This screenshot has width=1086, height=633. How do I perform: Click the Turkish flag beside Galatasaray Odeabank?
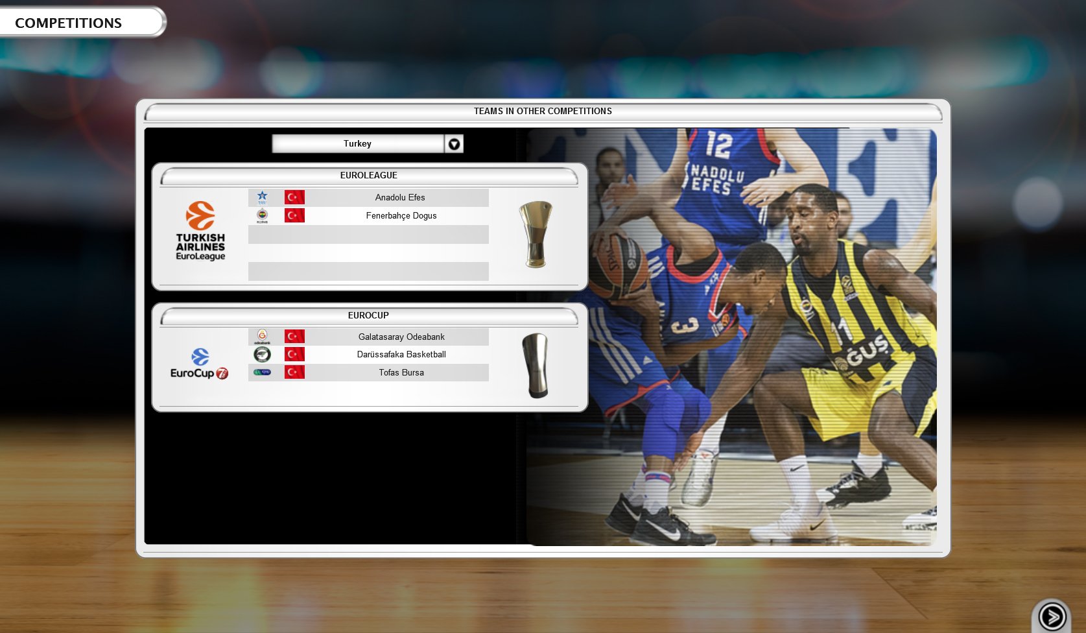[x=294, y=337]
